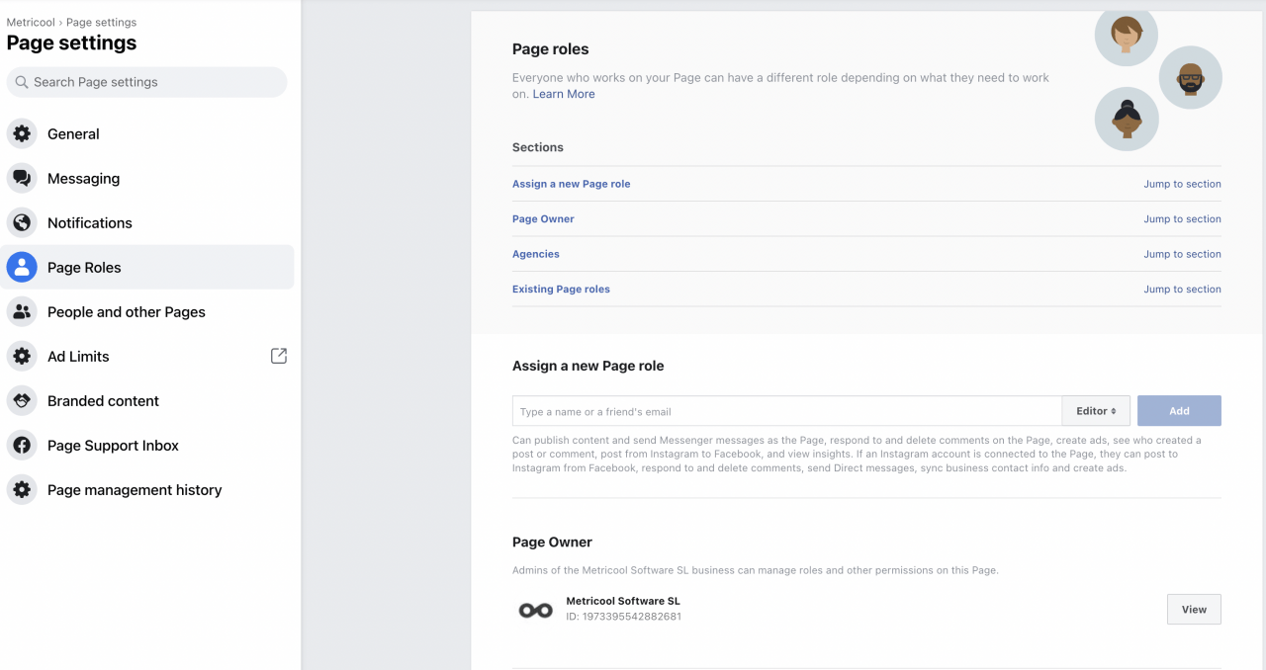
Task: Open Branded content via its tag icon
Action: (22, 400)
